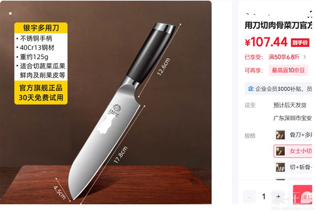The height and width of the screenshot is (211, 316).
Task: Click the 企业会员3000补贴 banner
Action: point(279,89)
